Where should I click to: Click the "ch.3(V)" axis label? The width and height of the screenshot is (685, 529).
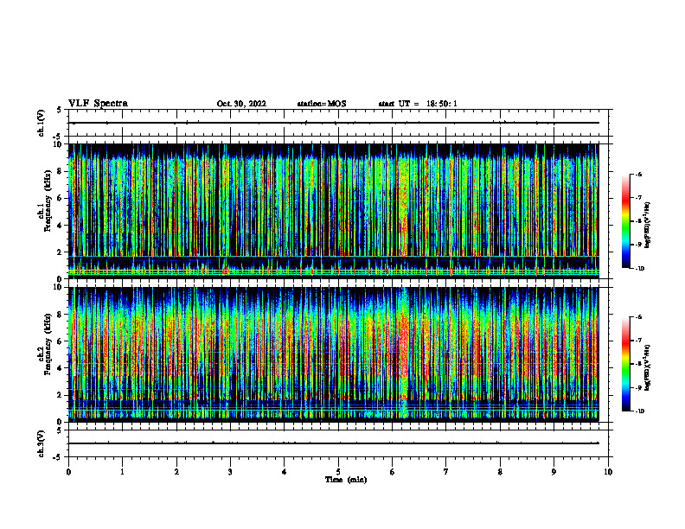tap(42, 443)
